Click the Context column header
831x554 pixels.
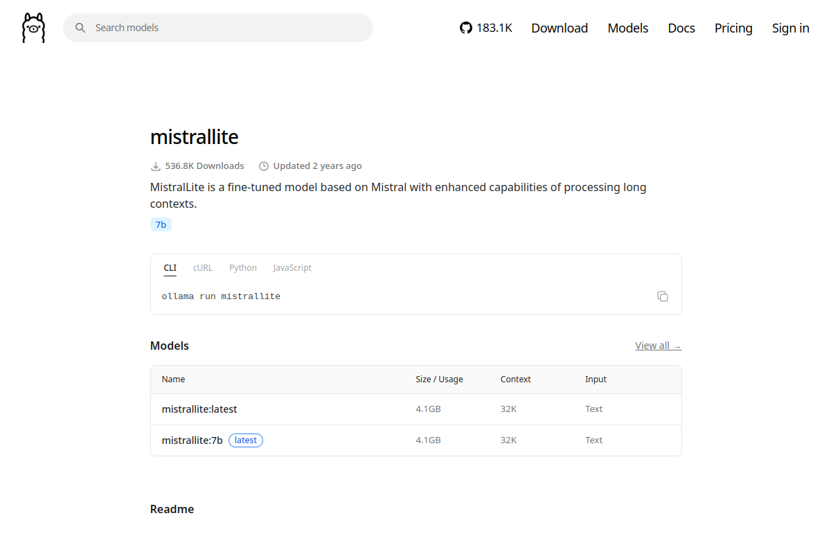(x=515, y=379)
